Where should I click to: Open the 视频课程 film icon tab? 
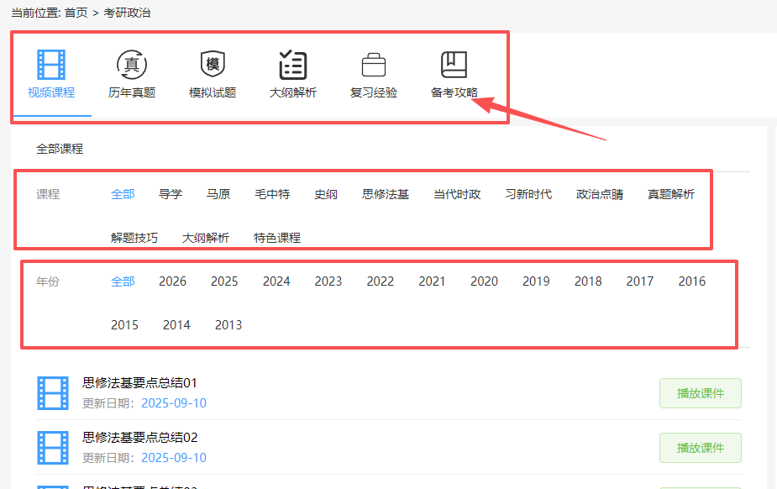(x=51, y=66)
